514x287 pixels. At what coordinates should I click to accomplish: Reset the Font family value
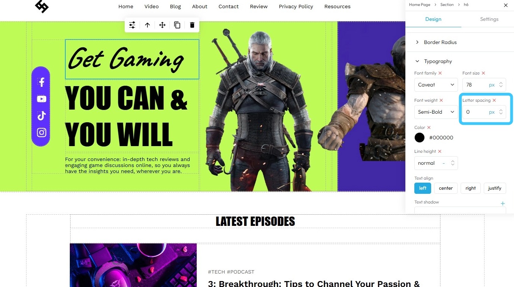tap(440, 73)
